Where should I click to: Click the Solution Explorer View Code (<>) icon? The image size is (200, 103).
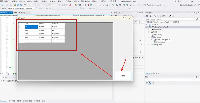[x=168, y=16]
